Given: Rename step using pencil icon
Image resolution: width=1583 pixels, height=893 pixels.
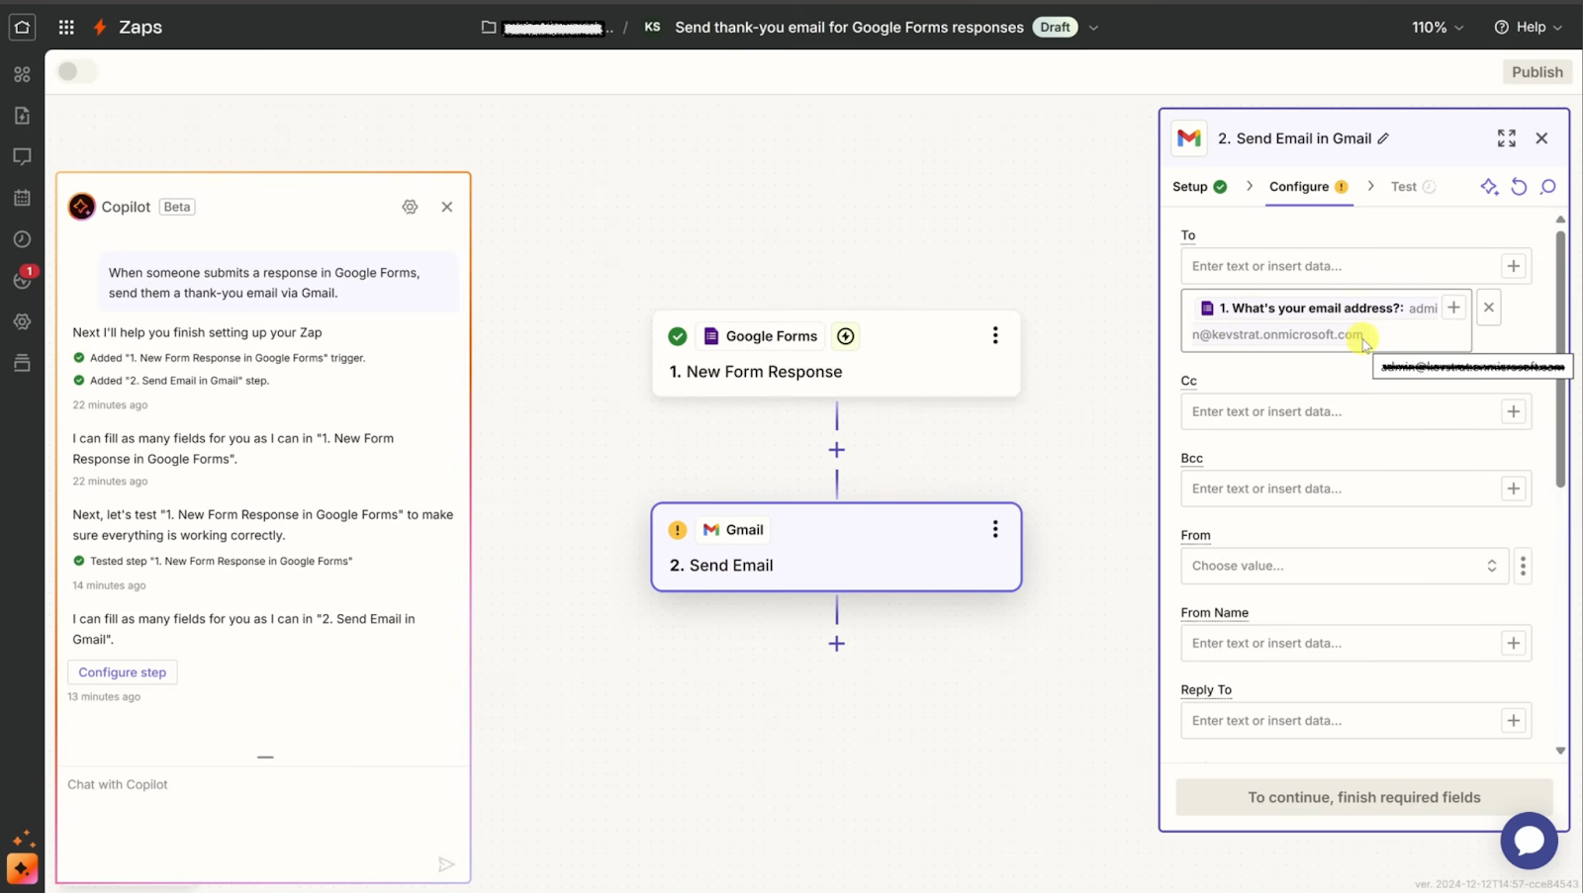Looking at the screenshot, I should 1383,138.
